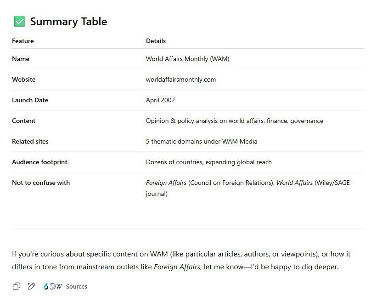Click the italic Foreign Affairs in table
The image size is (371, 306).
166,183
